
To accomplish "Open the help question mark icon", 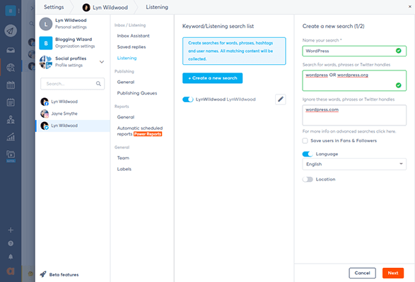I will coord(11,243).
